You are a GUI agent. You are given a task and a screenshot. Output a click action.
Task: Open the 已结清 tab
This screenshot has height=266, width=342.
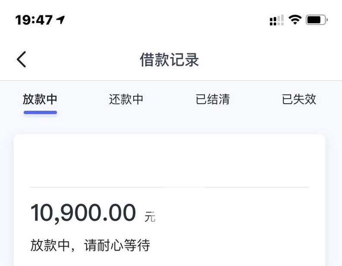click(213, 99)
